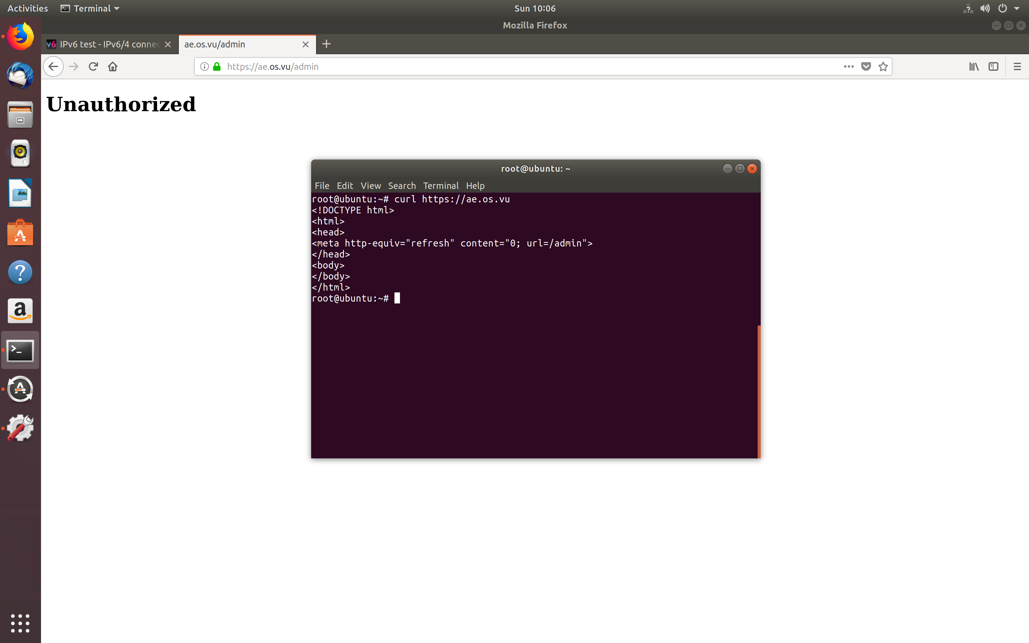Open LibreOffice Writer from the dock
Image resolution: width=1029 pixels, height=643 pixels.
point(20,193)
